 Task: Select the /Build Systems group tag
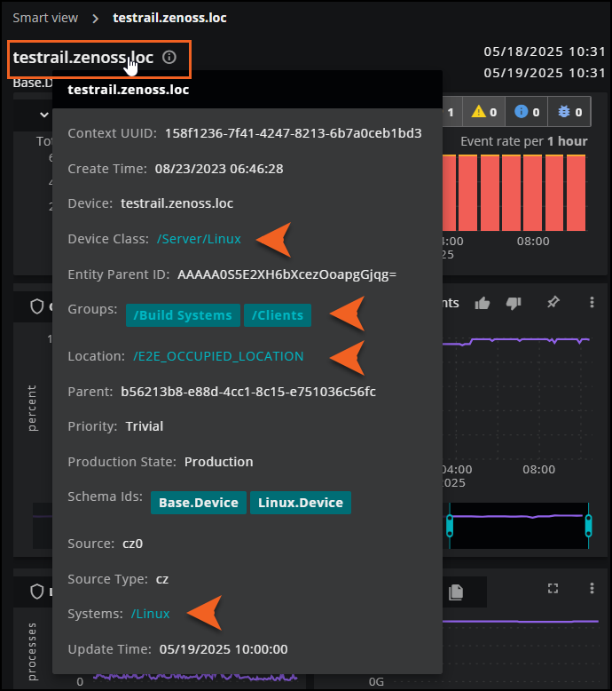pyautogui.click(x=183, y=315)
